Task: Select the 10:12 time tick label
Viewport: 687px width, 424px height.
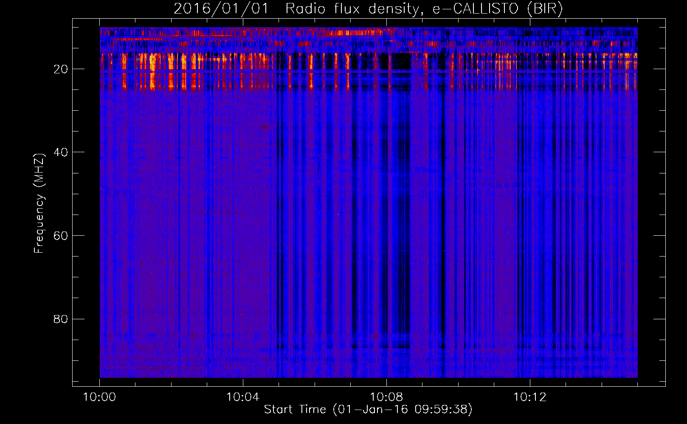Action: coord(530,397)
